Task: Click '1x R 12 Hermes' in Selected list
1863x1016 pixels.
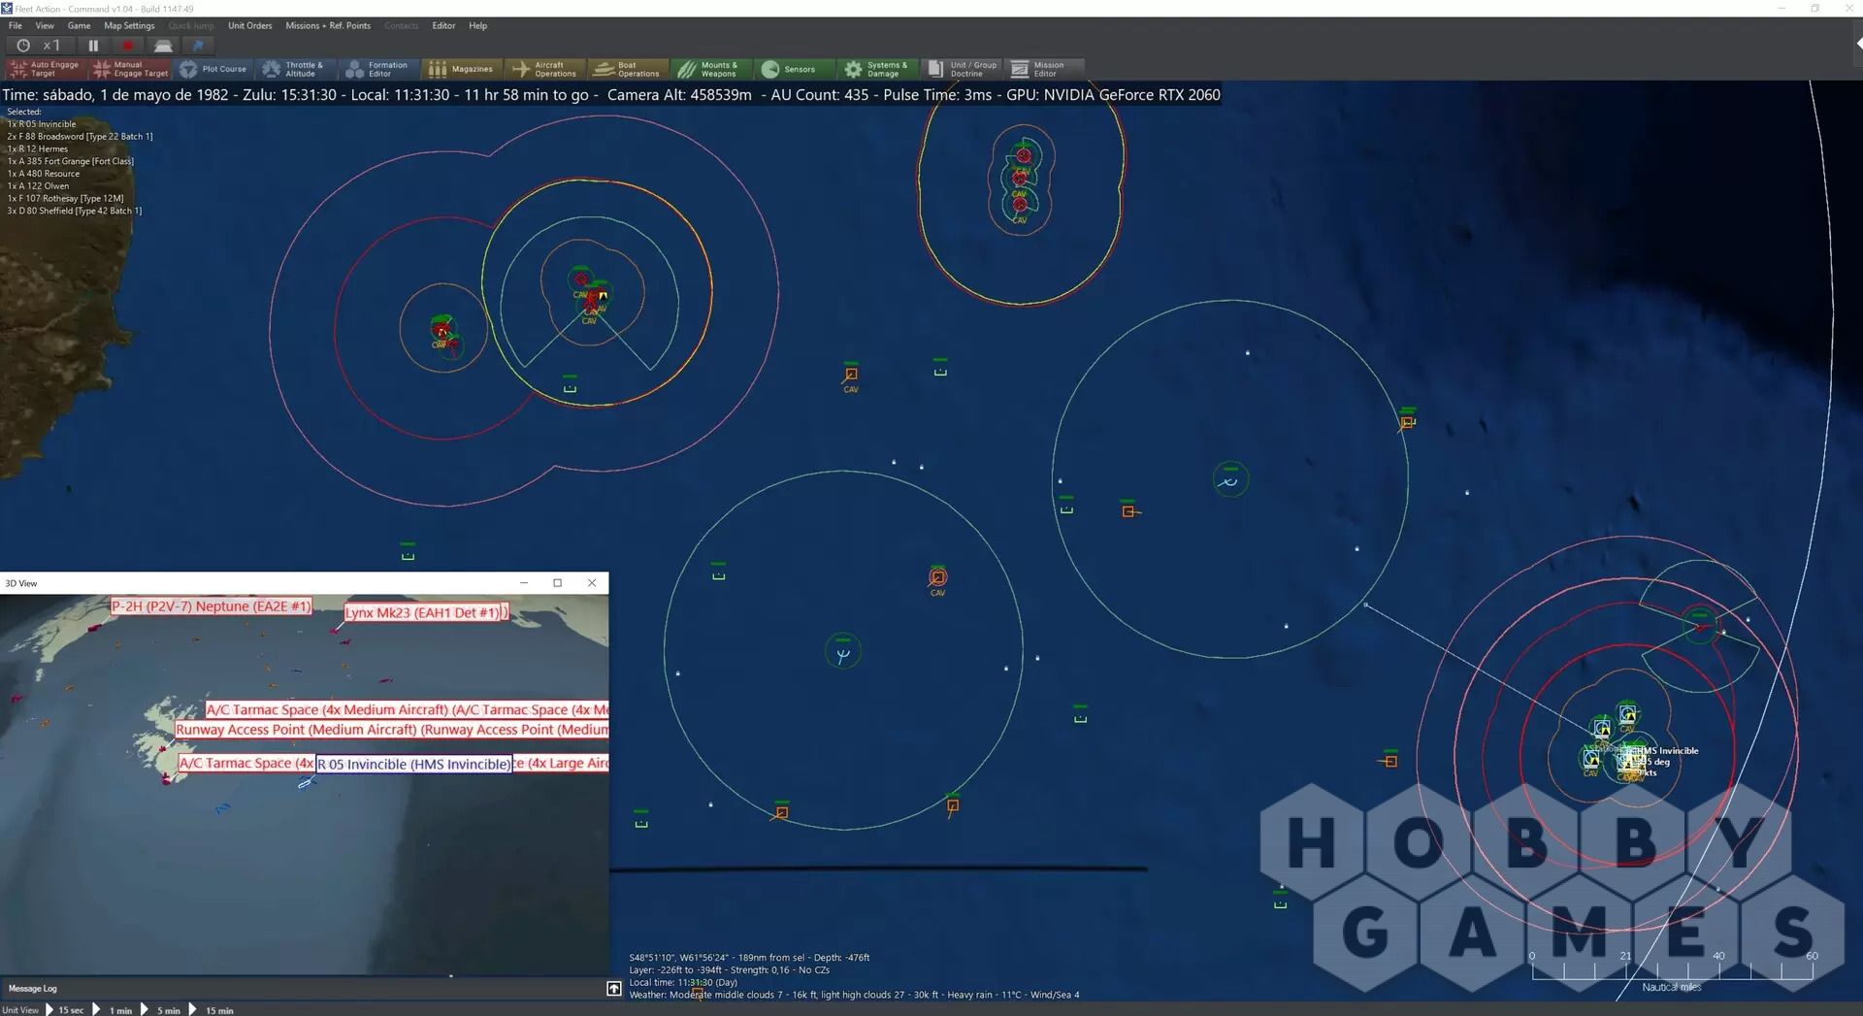Action: click(x=38, y=149)
